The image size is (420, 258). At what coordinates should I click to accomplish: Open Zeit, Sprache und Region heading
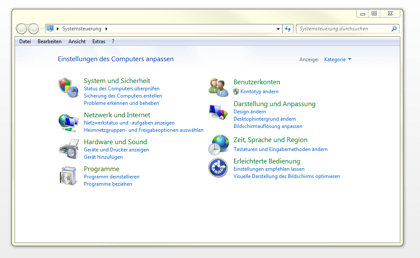pos(270,140)
